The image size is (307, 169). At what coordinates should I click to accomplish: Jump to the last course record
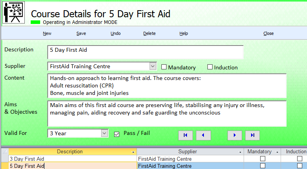click(252, 135)
